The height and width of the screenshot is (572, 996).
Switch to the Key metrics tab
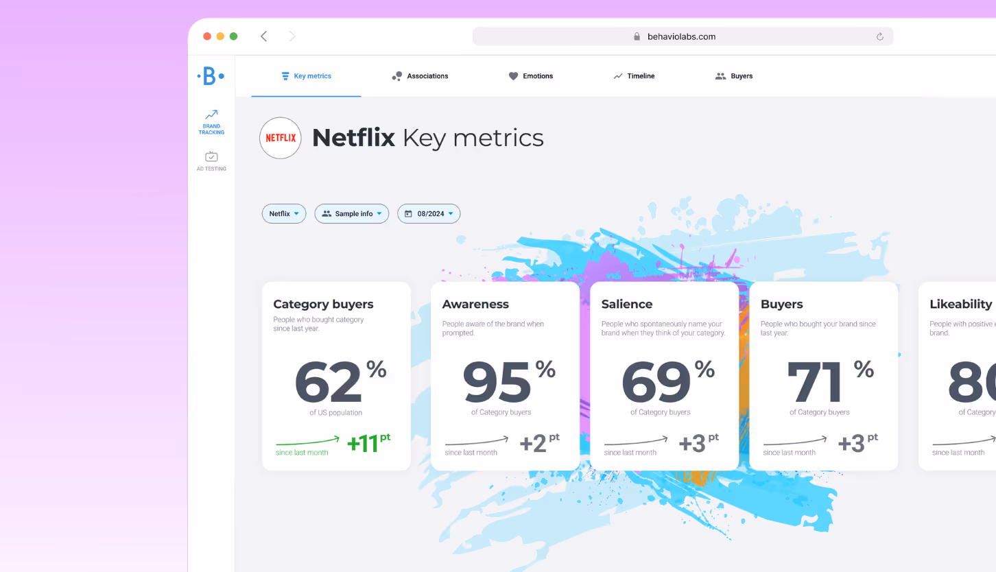[306, 76]
